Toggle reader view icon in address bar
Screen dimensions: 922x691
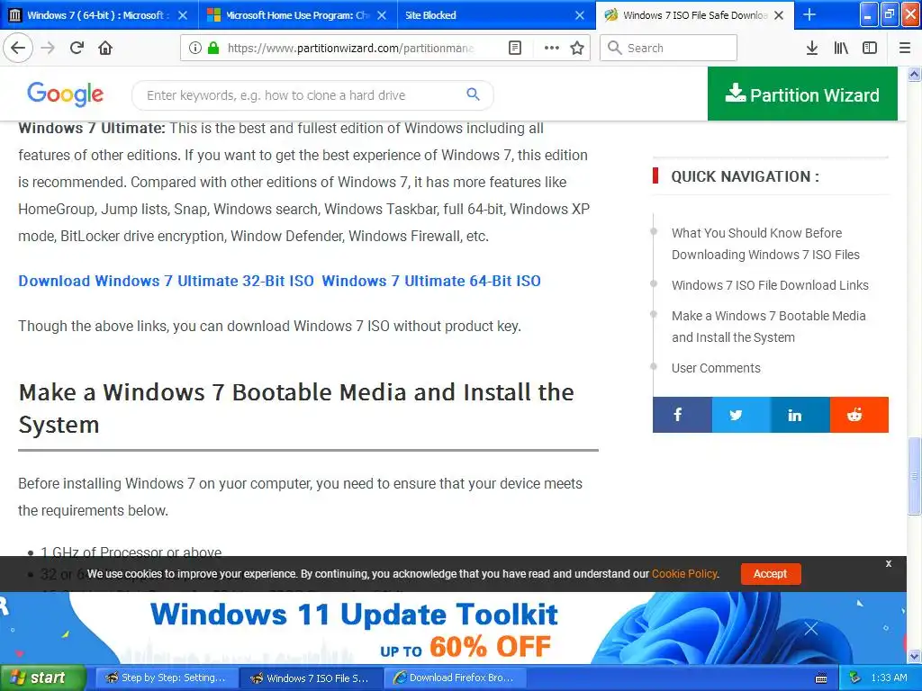point(514,48)
